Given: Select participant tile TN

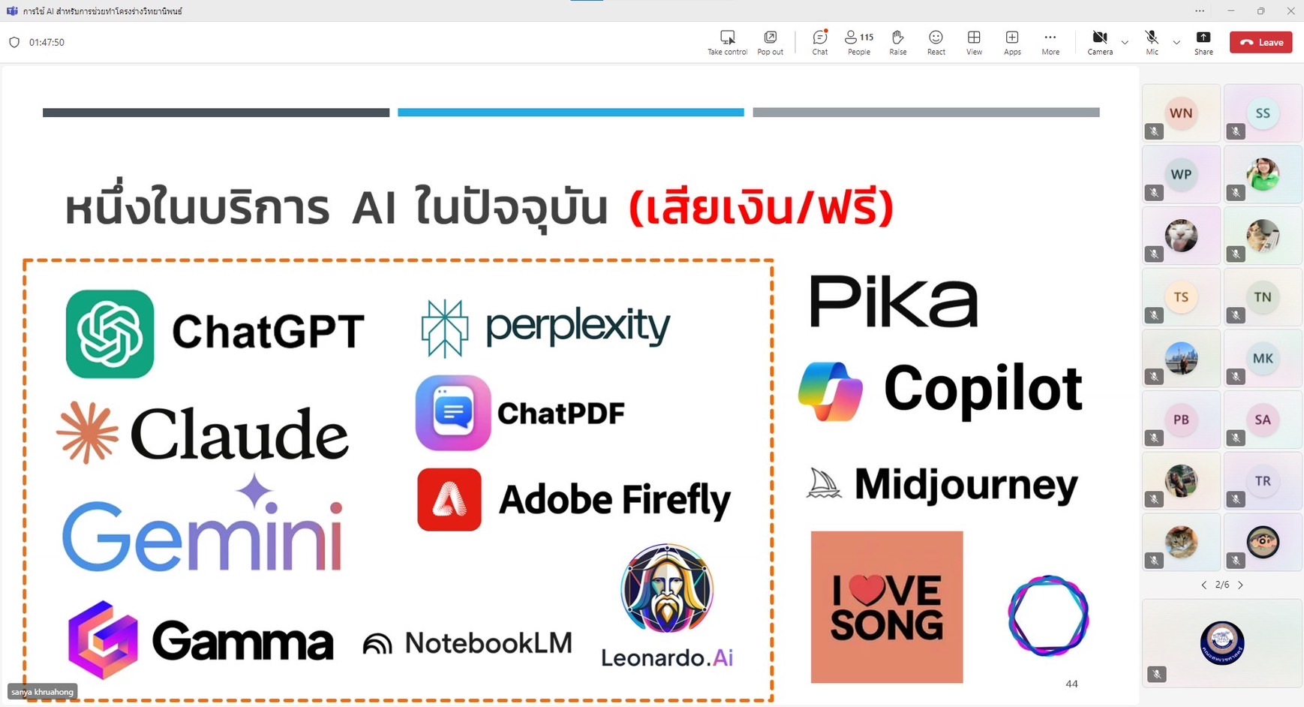Looking at the screenshot, I should tap(1263, 297).
